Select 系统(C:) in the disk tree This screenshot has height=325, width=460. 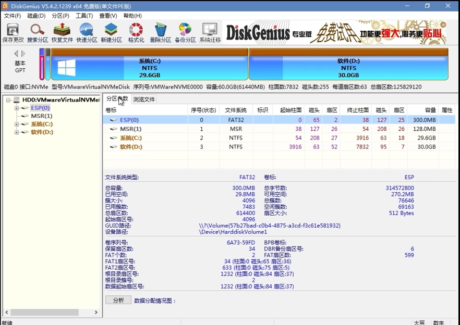pyautogui.click(x=42, y=124)
